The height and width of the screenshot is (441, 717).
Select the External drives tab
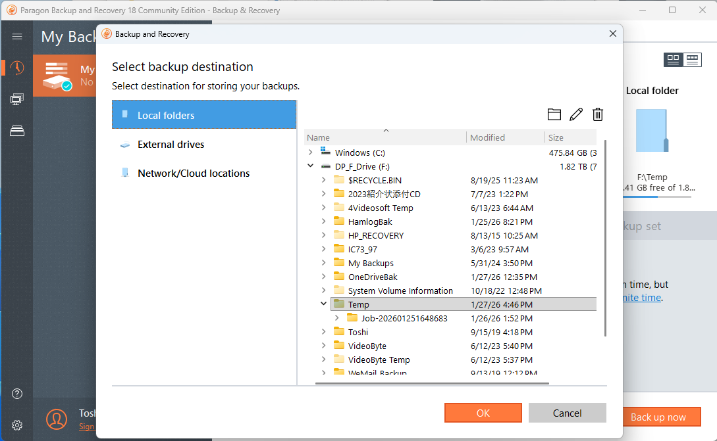tap(204, 144)
